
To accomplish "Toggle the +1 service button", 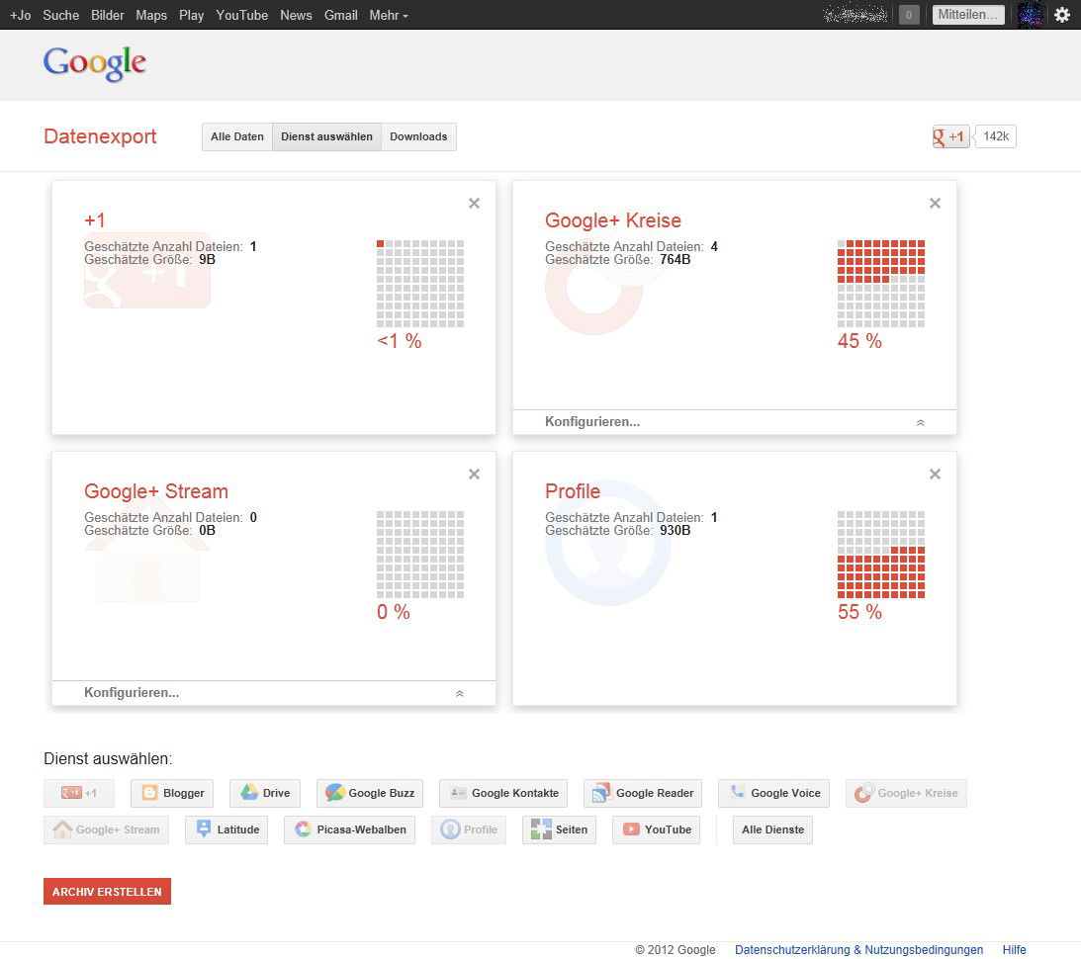I will click(x=78, y=793).
